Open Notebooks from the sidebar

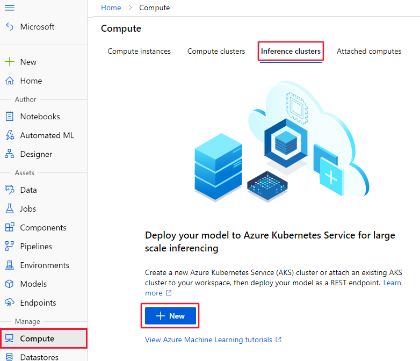(x=40, y=117)
